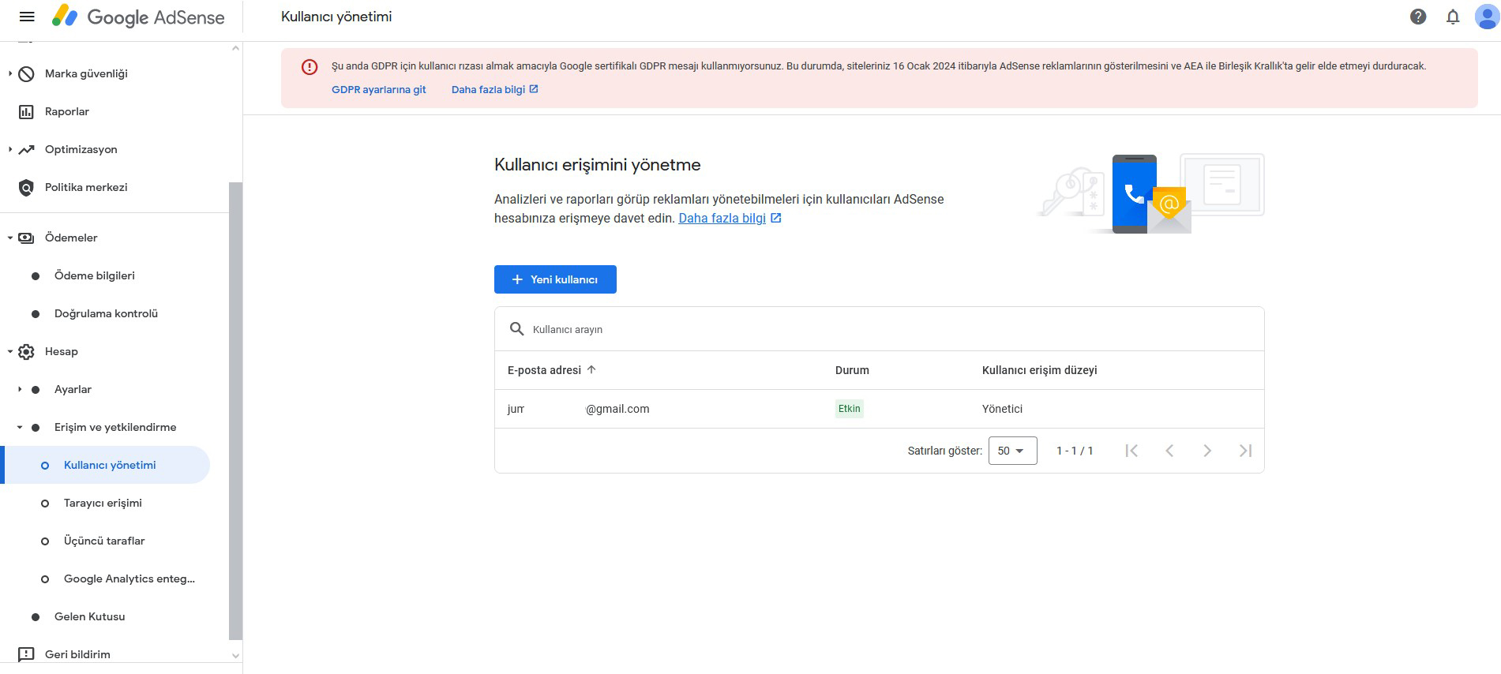
Task: Select the gmail.com user row email
Action: (579, 409)
